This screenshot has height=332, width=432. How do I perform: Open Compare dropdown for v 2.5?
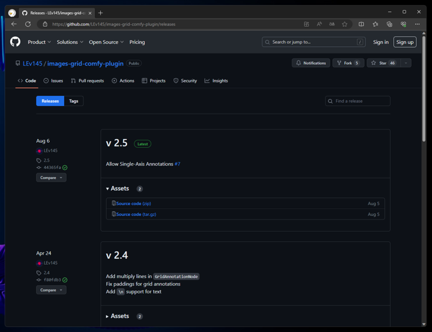51,178
